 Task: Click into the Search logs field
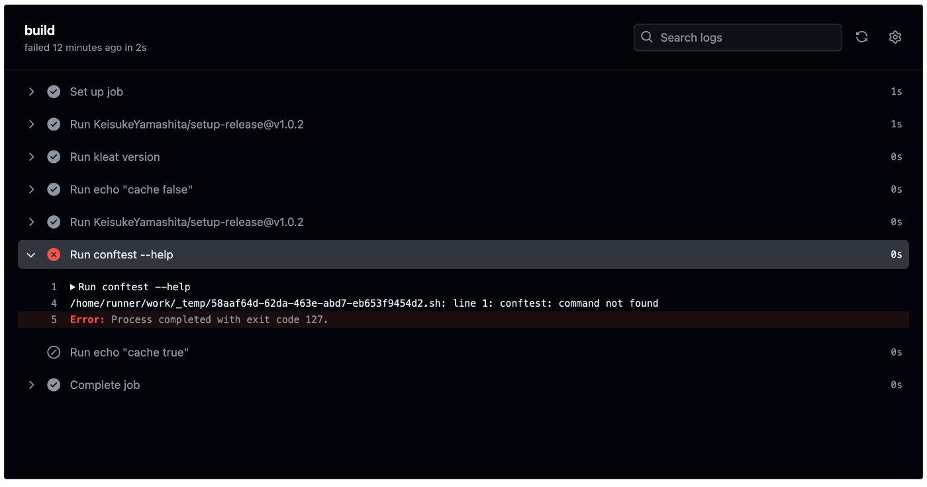728,37
